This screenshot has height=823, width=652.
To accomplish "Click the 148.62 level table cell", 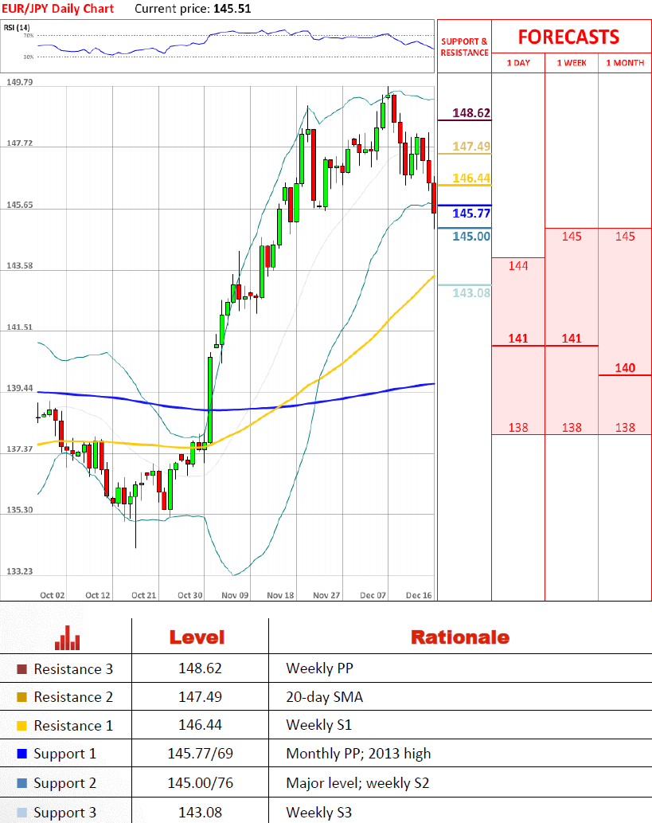I will pyautogui.click(x=200, y=668).
